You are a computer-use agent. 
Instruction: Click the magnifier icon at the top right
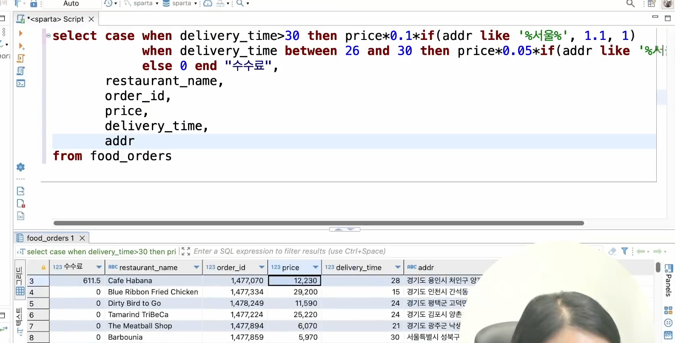coord(630,4)
